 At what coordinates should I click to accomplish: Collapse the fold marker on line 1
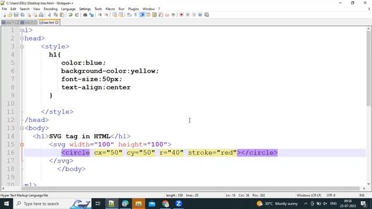22,30
